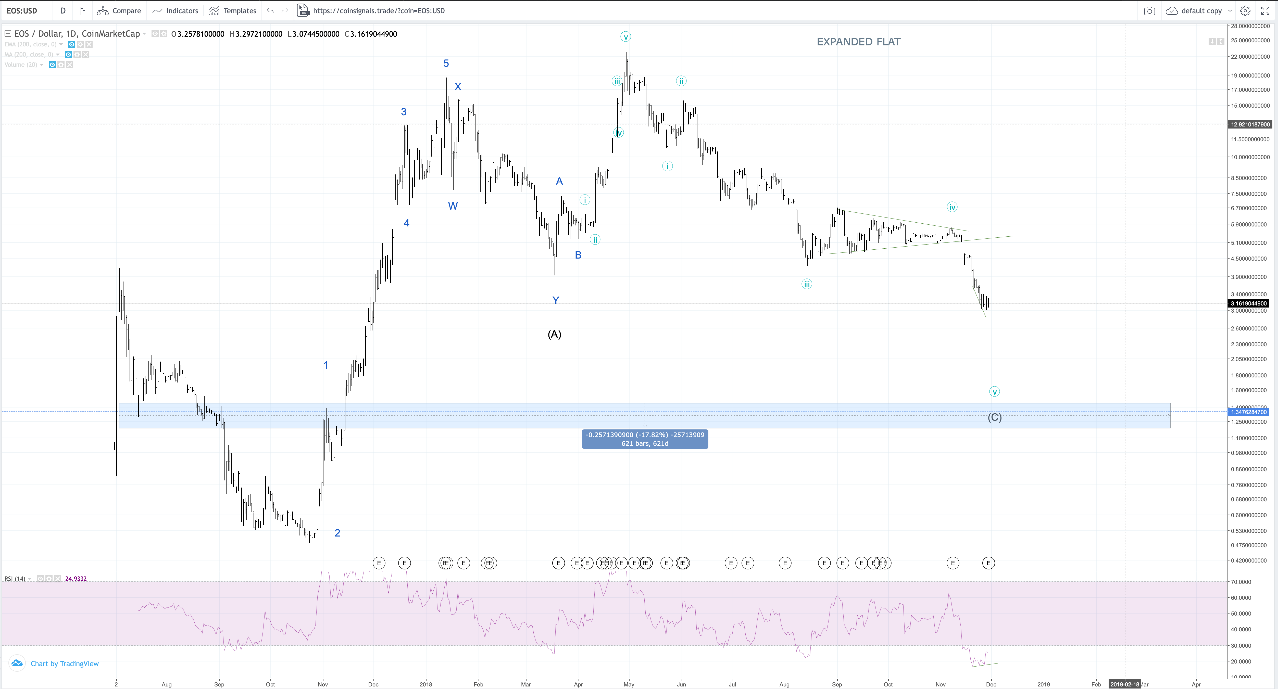The height and width of the screenshot is (689, 1278).
Task: Select the (C) wave label
Action: (994, 417)
